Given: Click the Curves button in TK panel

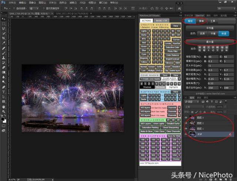Looking at the screenshot, I should coord(176,39).
